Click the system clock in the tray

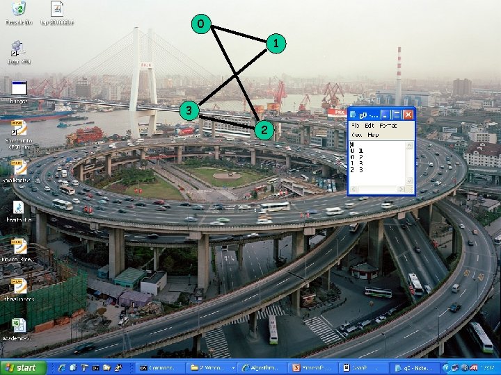[x=489, y=368]
